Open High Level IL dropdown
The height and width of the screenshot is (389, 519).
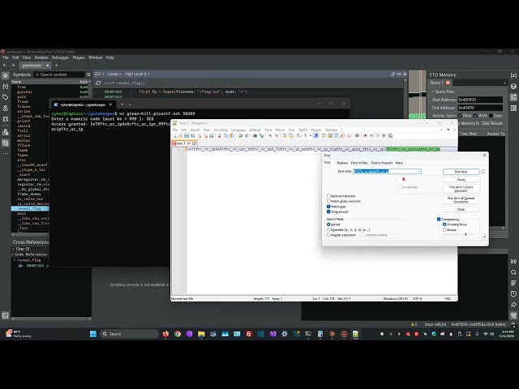click(x=137, y=74)
